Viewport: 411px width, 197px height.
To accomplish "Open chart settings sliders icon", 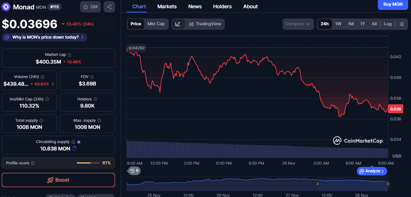I will pos(402,24).
